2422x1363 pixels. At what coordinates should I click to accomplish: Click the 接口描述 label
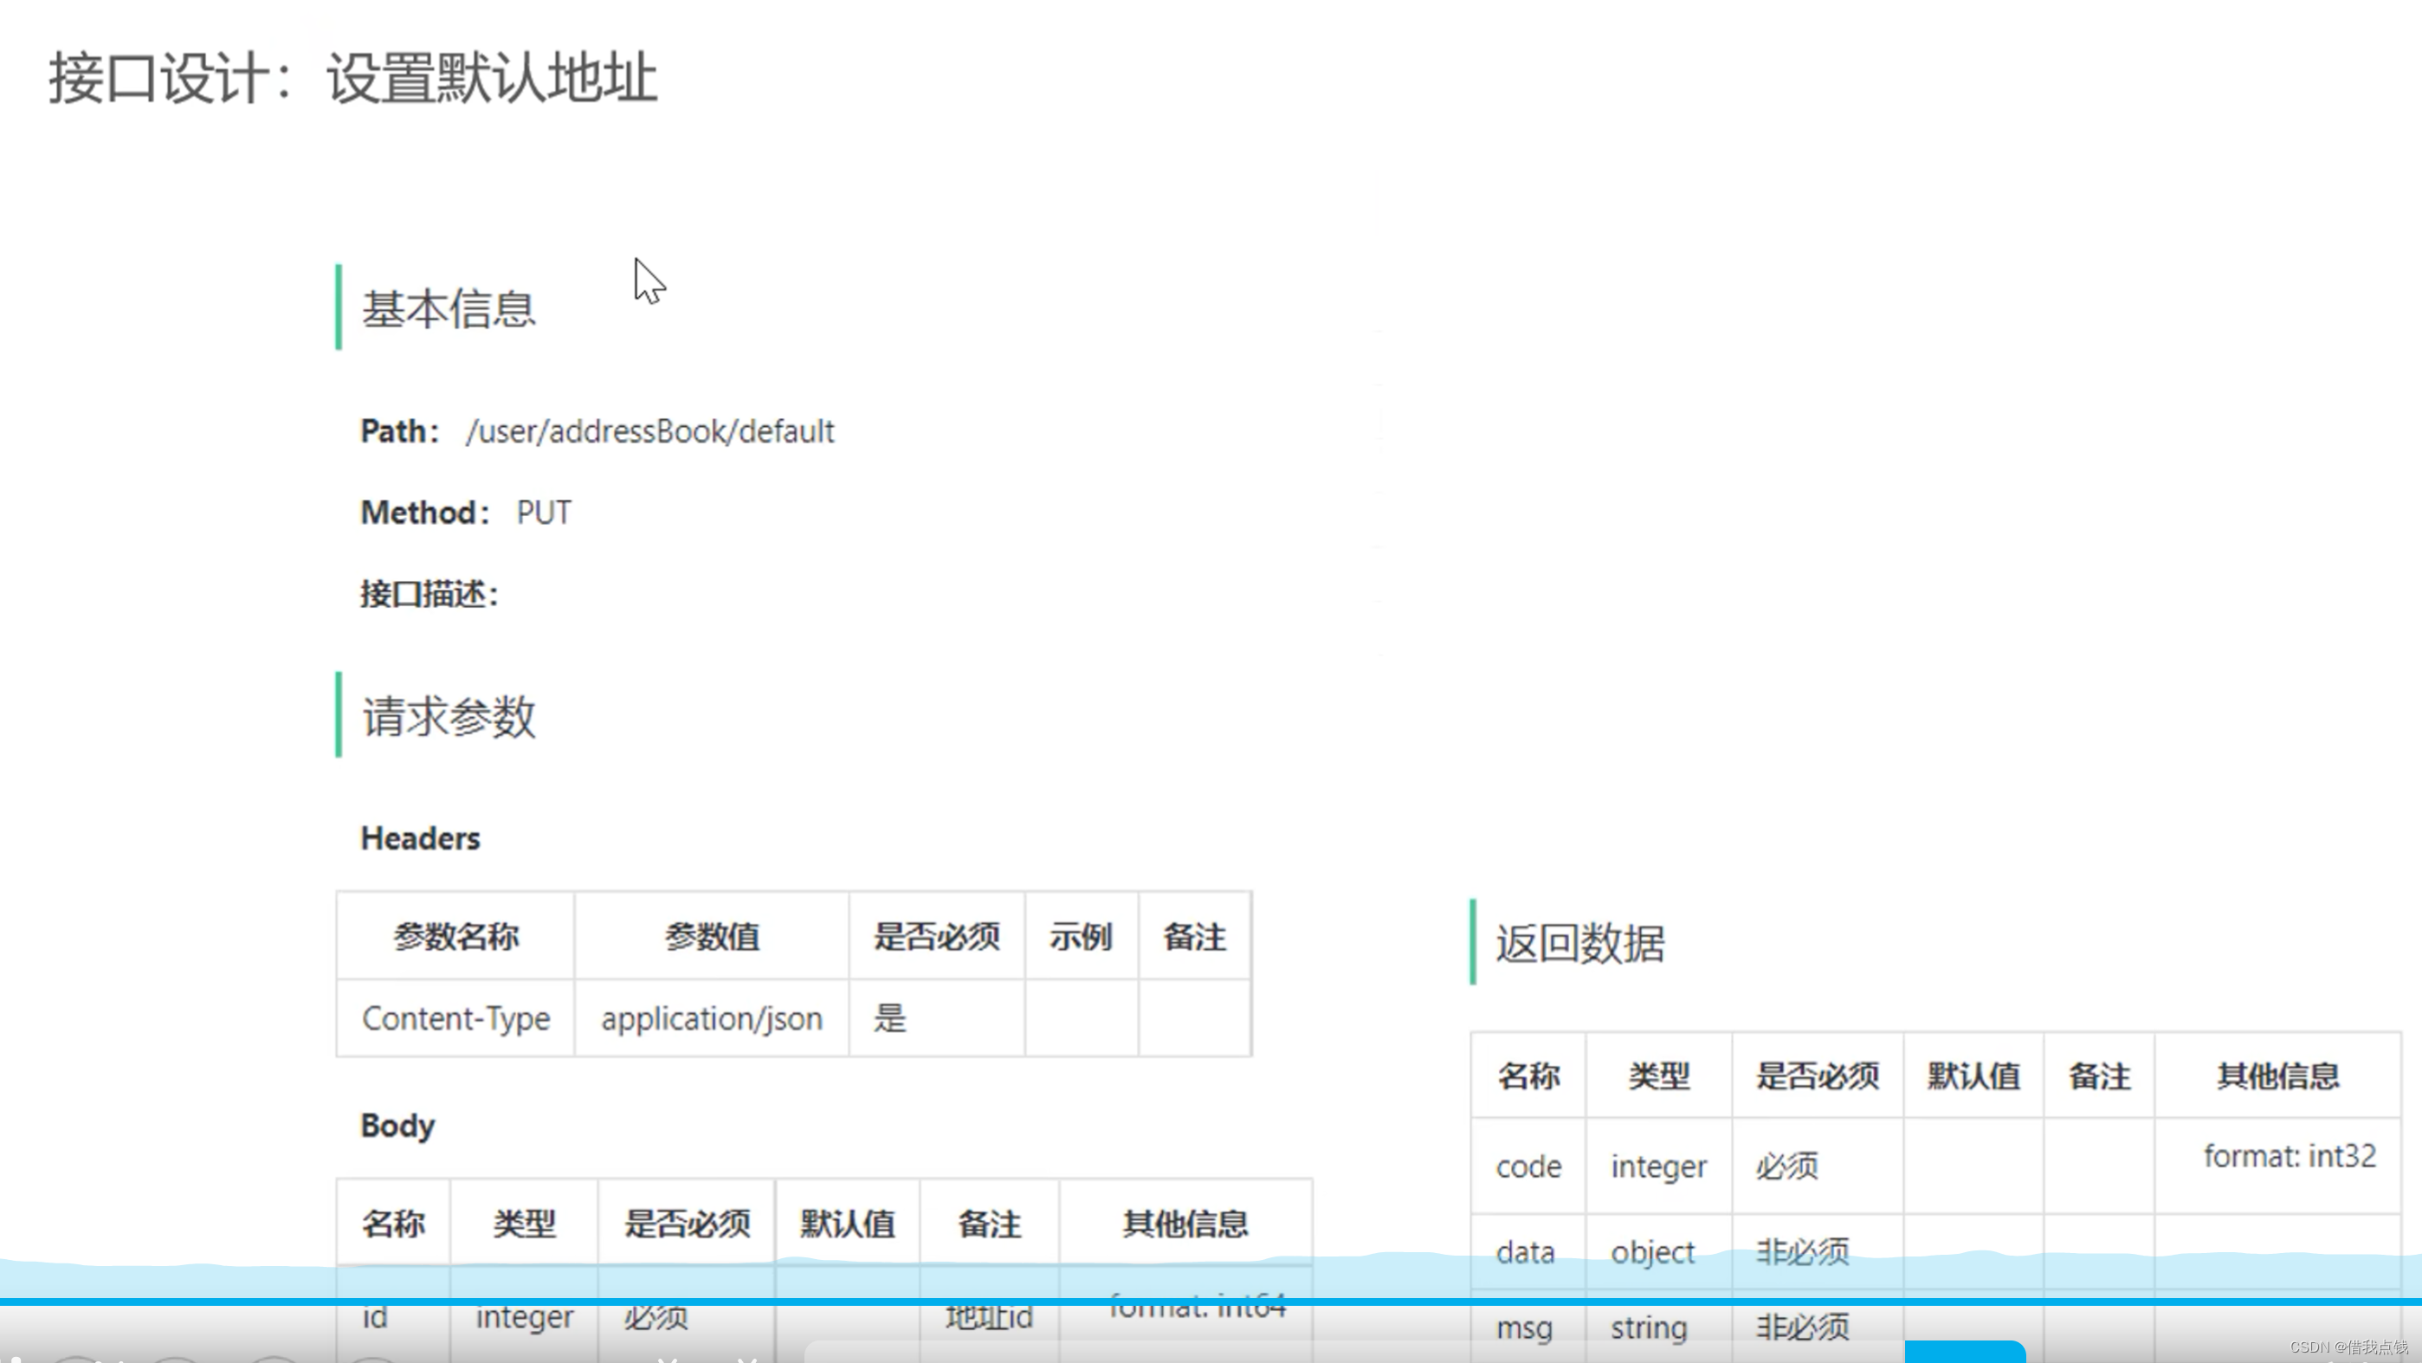pyautogui.click(x=429, y=593)
